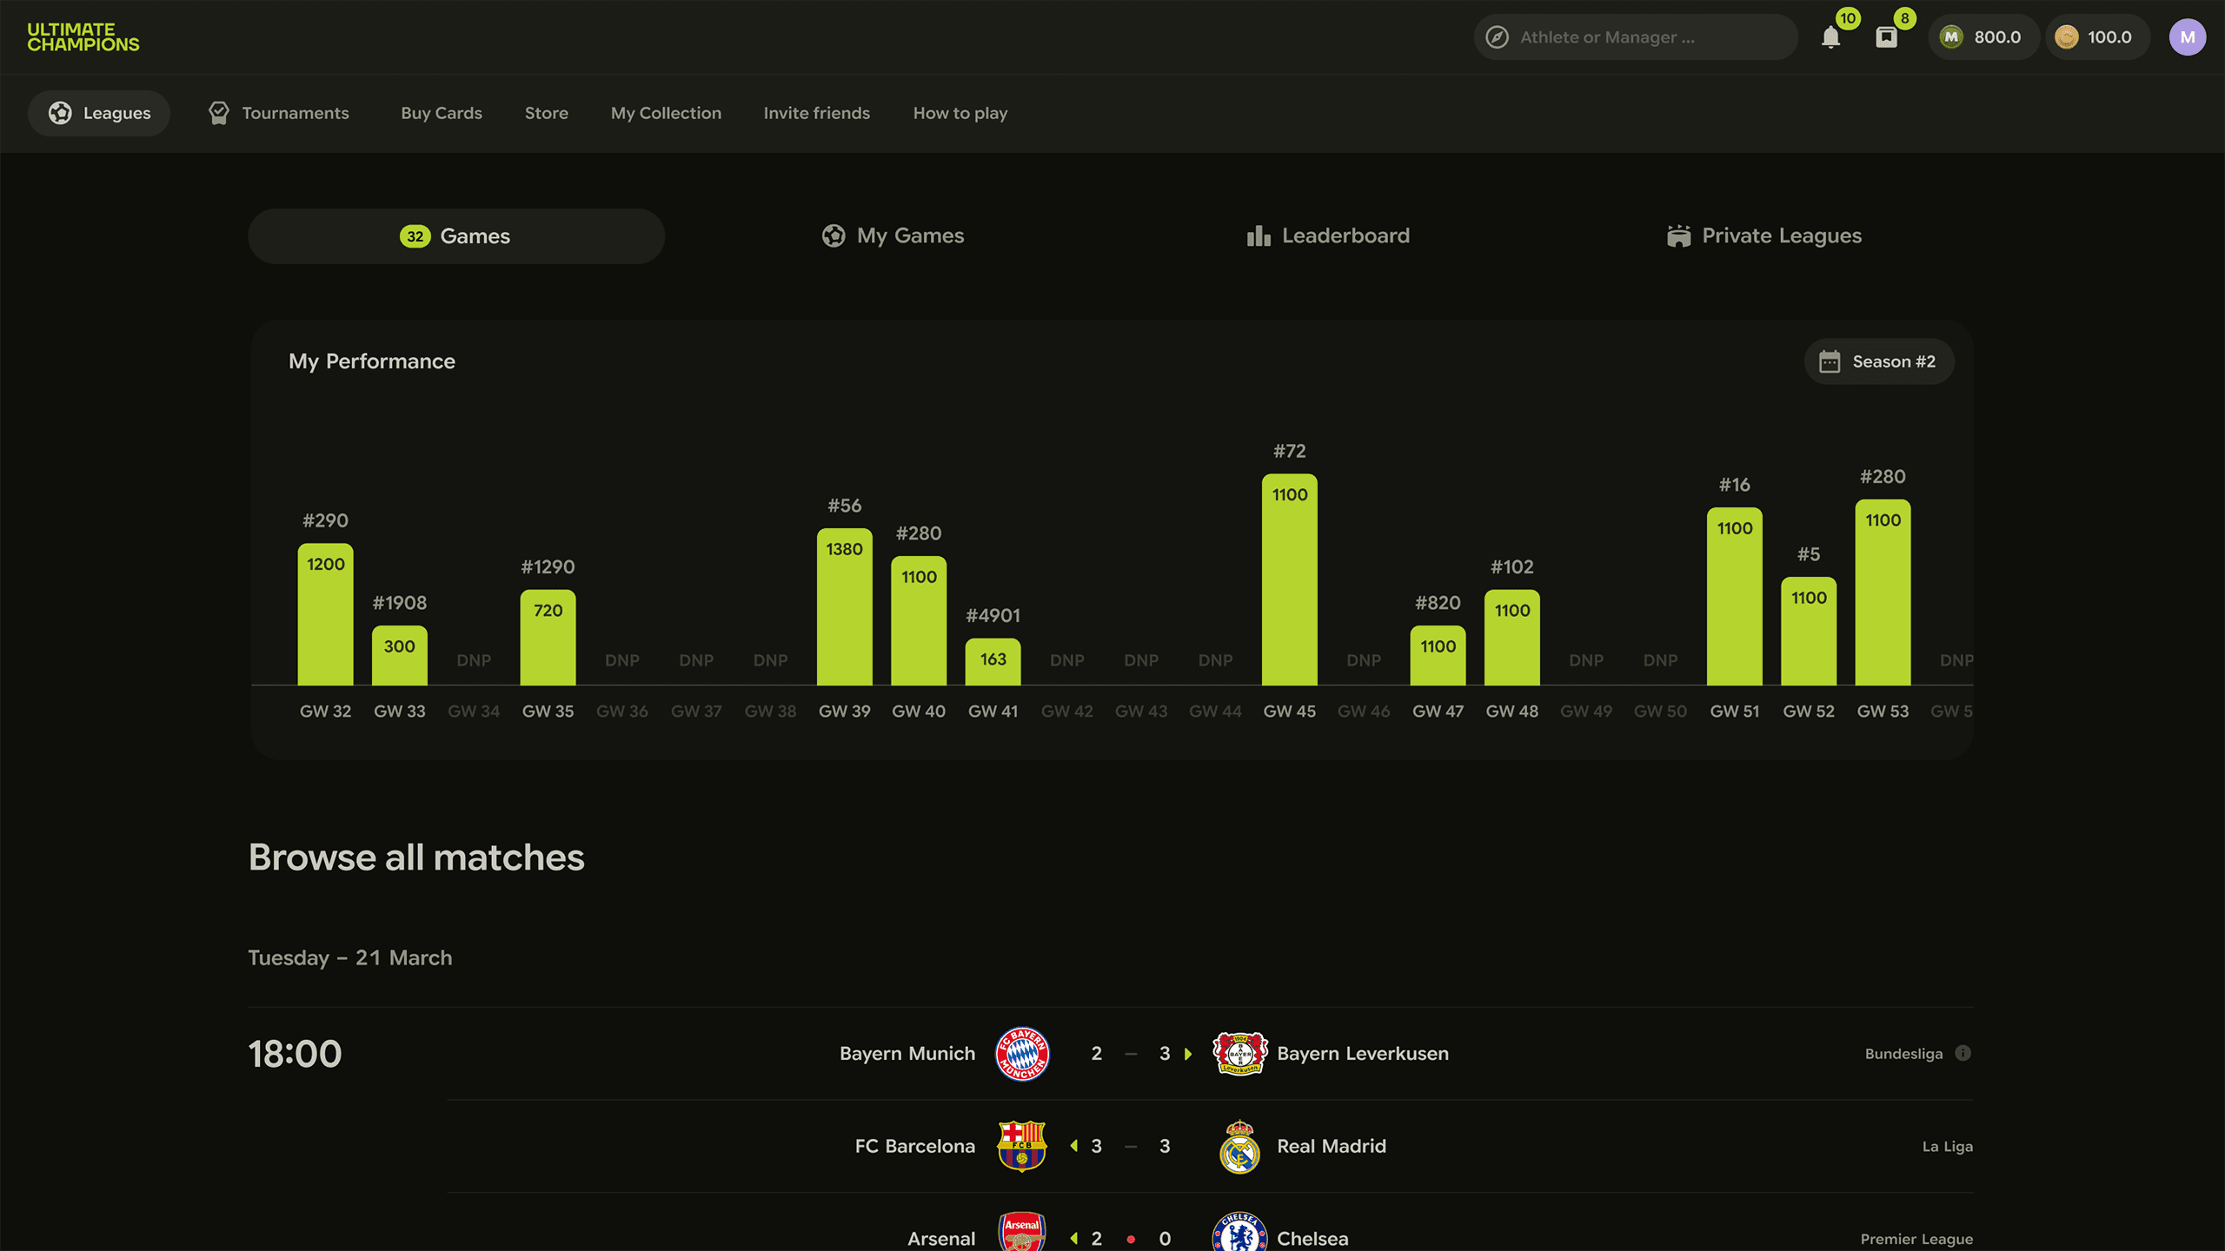Click the How to play link
This screenshot has height=1251, width=2225.
click(x=960, y=113)
